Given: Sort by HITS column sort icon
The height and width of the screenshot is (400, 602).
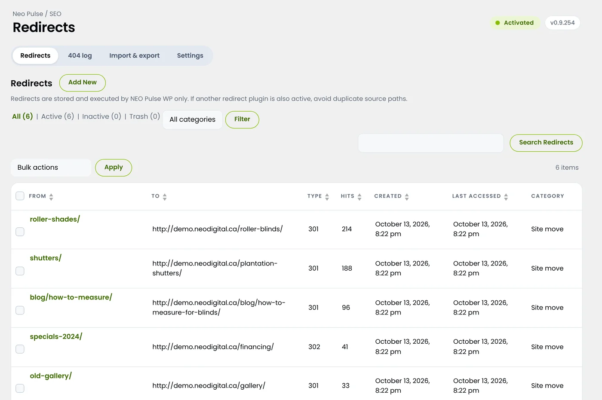Looking at the screenshot, I should (x=359, y=197).
